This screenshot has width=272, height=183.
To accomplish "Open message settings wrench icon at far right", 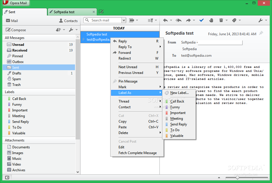I will click(260, 20).
